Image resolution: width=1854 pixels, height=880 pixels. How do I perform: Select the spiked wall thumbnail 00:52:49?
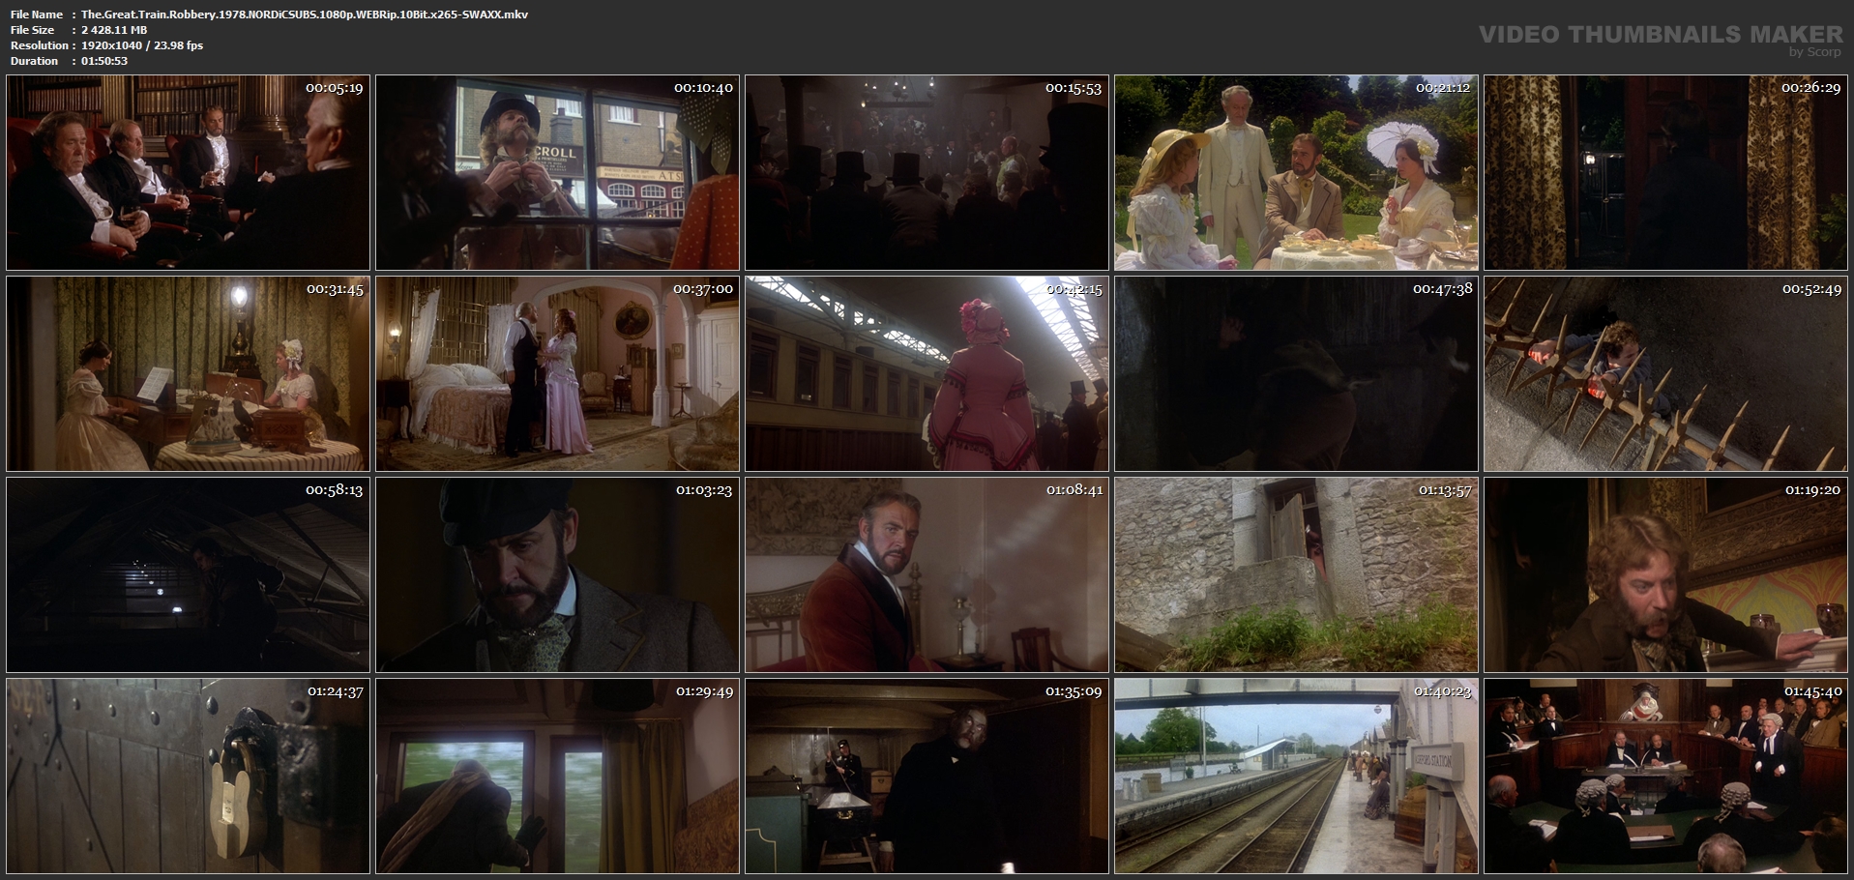(x=1665, y=373)
